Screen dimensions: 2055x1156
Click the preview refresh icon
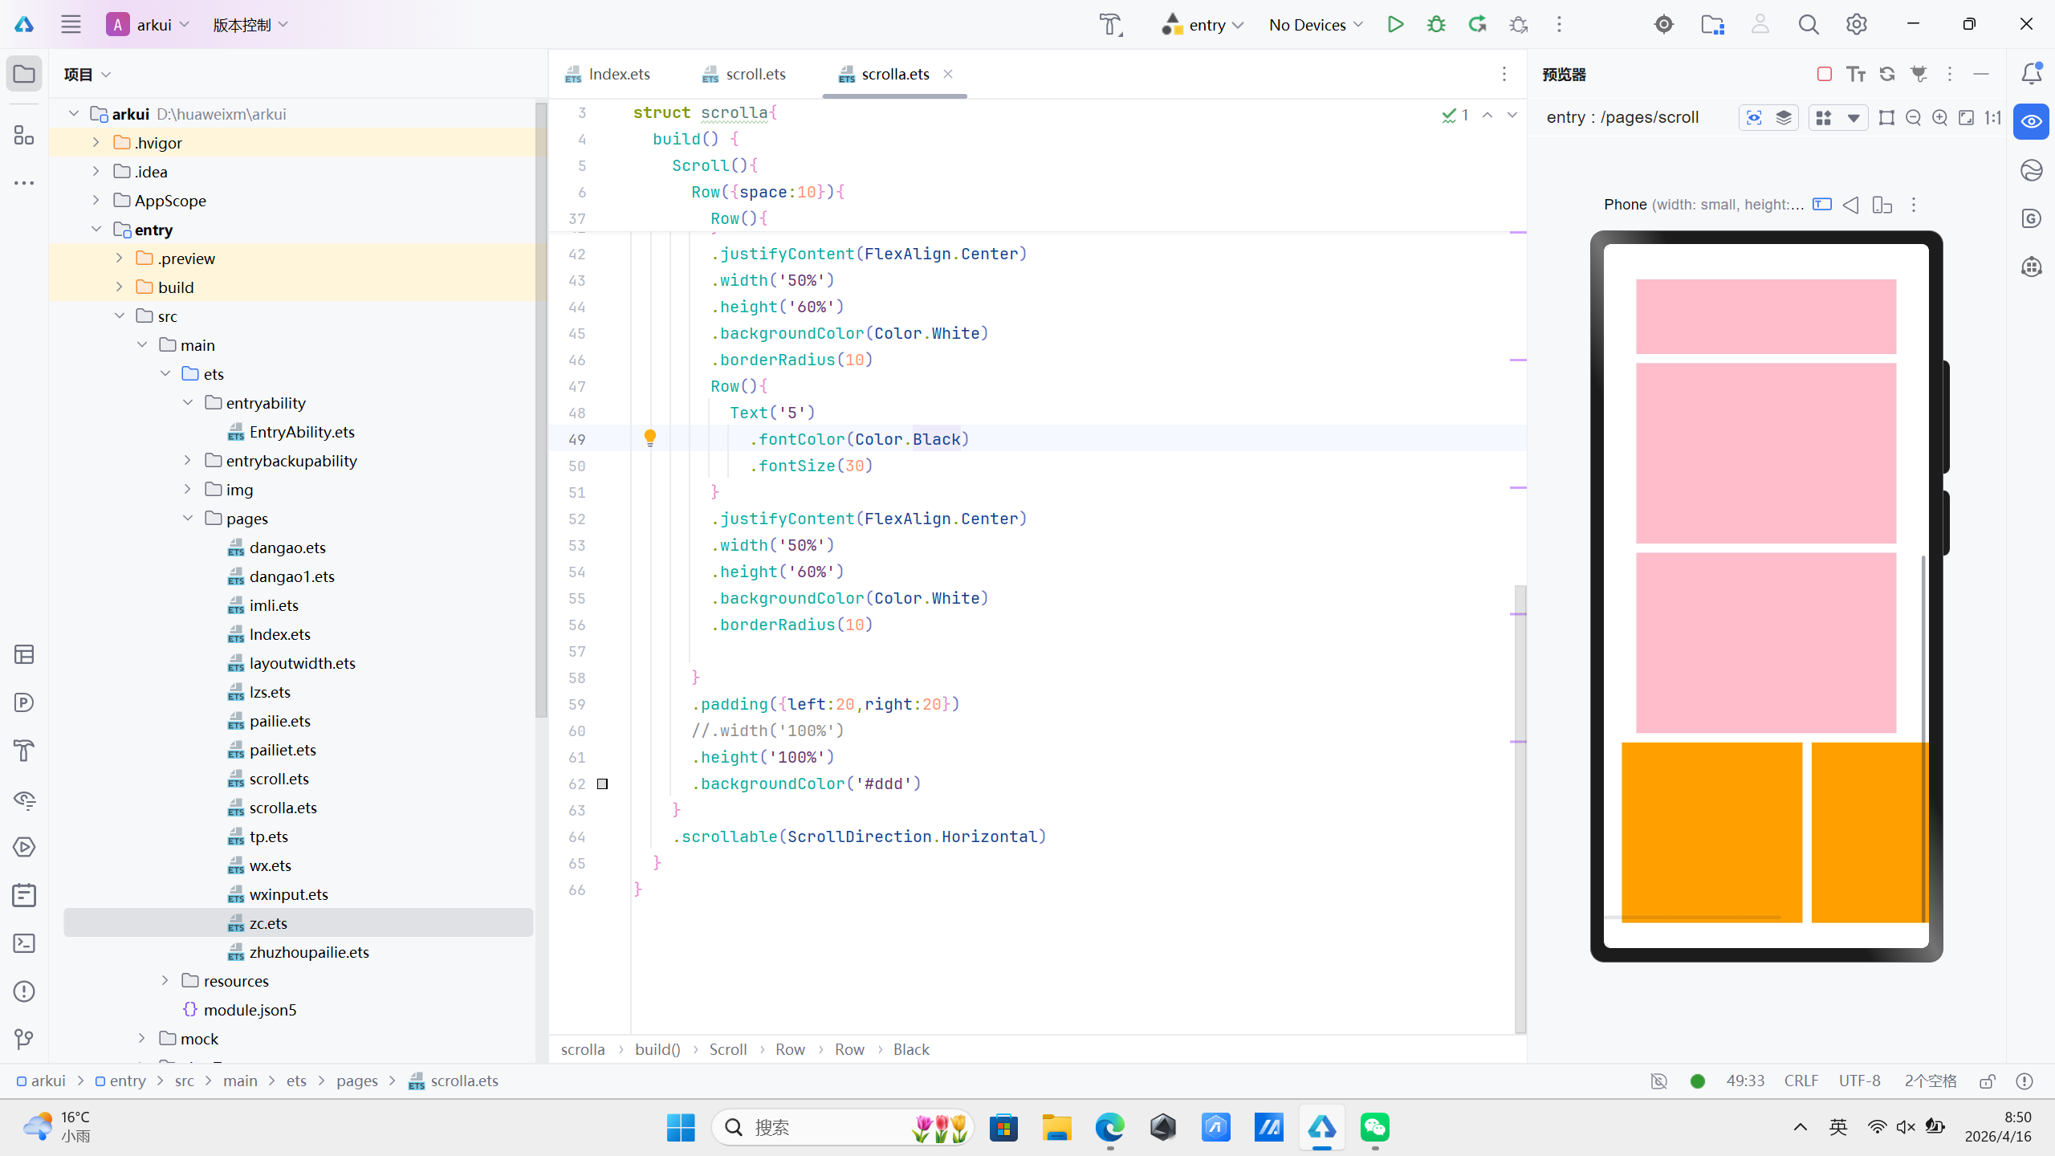(x=1886, y=74)
